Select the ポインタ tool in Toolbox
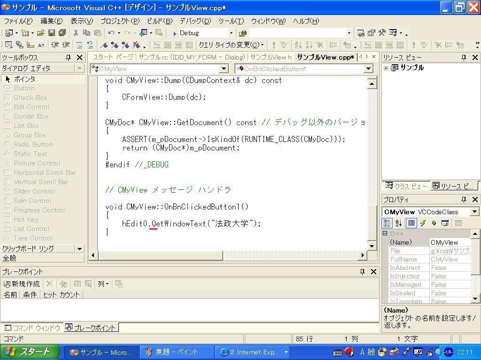Viewport: 481px width, 360px height. pyautogui.click(x=43, y=79)
